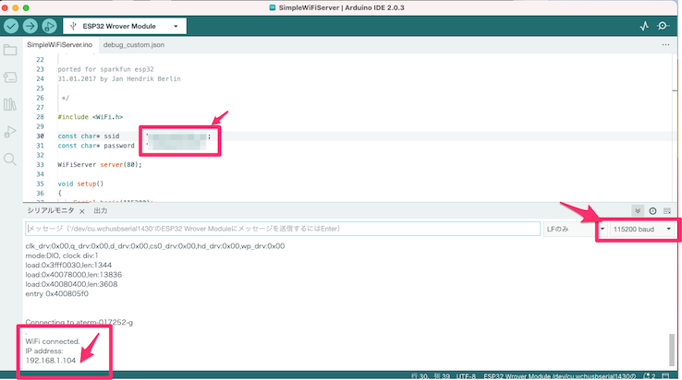Click the Verify checkmark button
This screenshot has width=682, height=380.
tap(11, 26)
